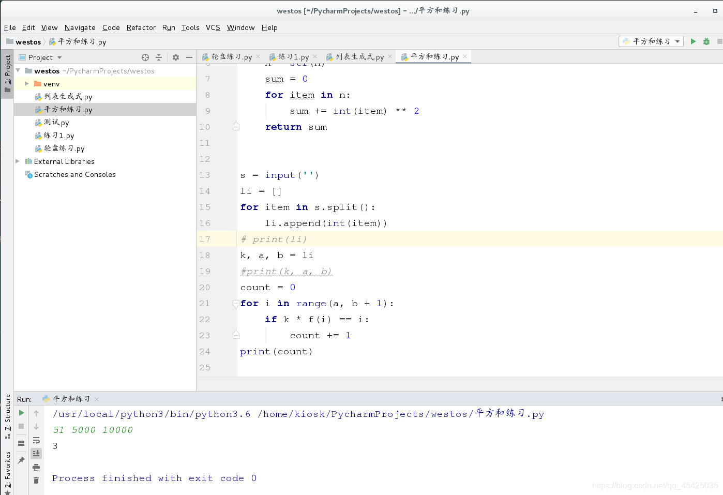
Task: Select 测试.py in the project tree
Action: [x=56, y=123]
